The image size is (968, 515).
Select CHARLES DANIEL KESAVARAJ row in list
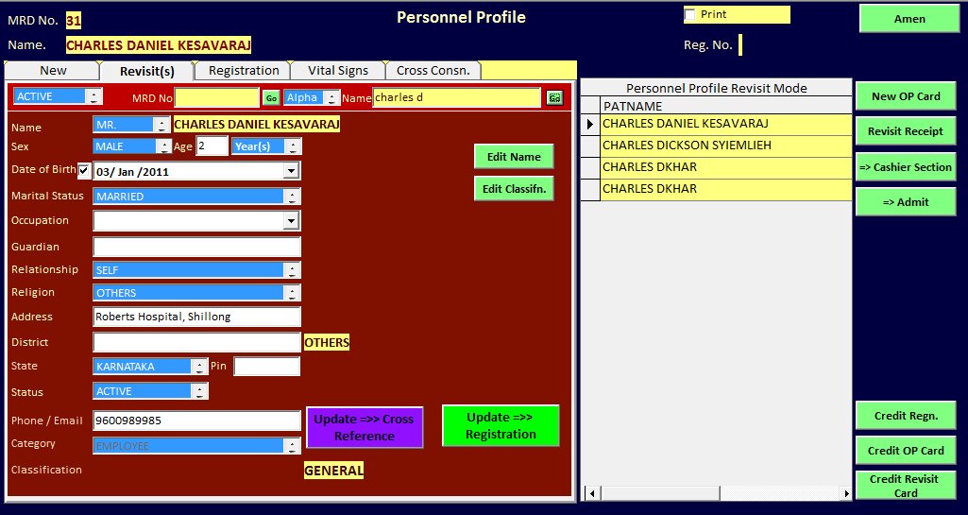(726, 124)
